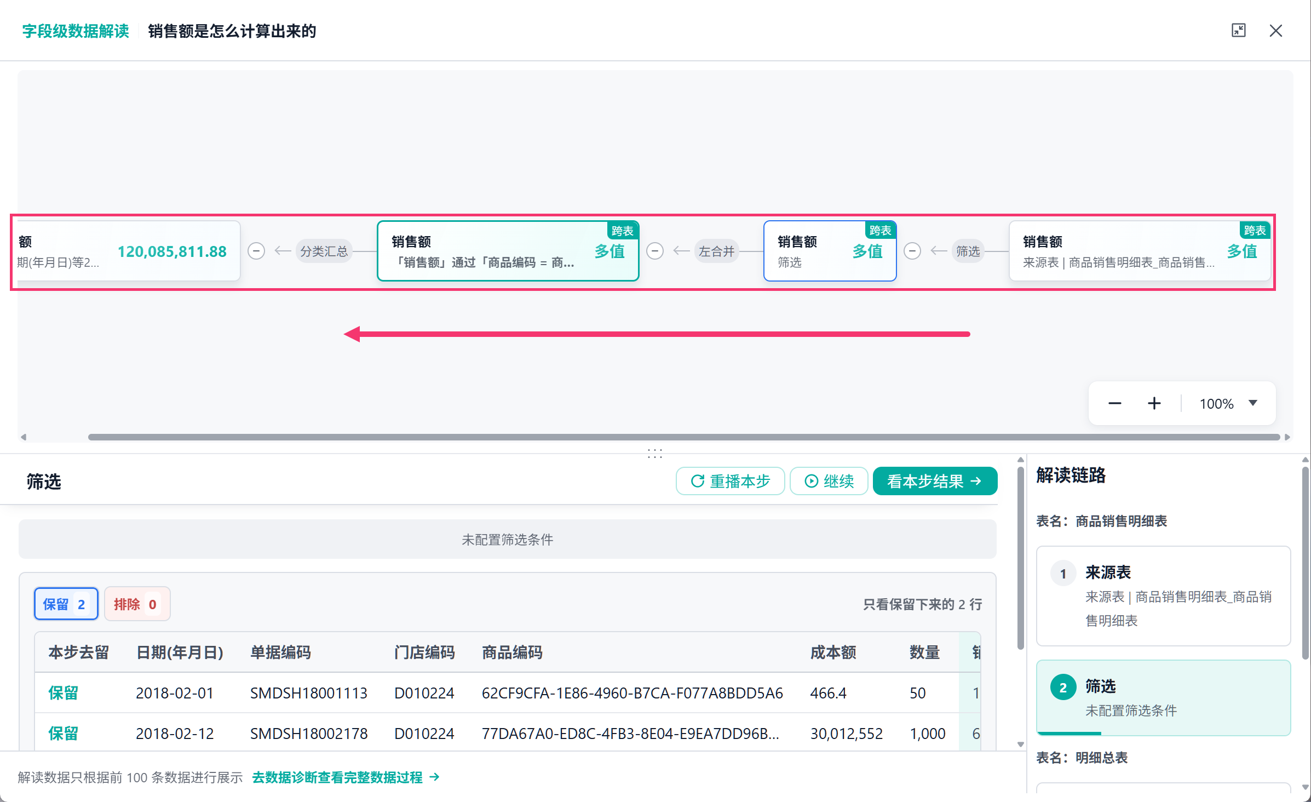Open the 120,085,811.88 result node card

[x=128, y=251]
